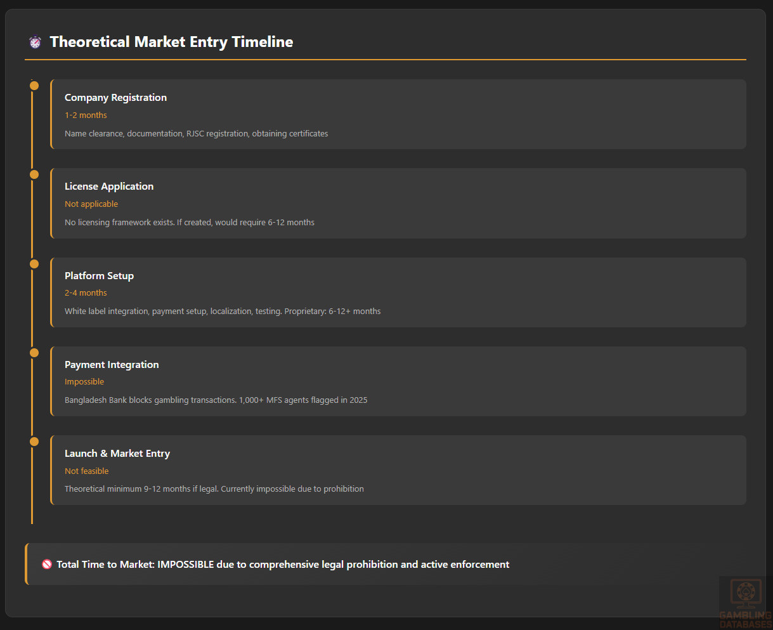This screenshot has width=773, height=630.
Task: Click the Payment Integration card title
Action: pyautogui.click(x=112, y=365)
